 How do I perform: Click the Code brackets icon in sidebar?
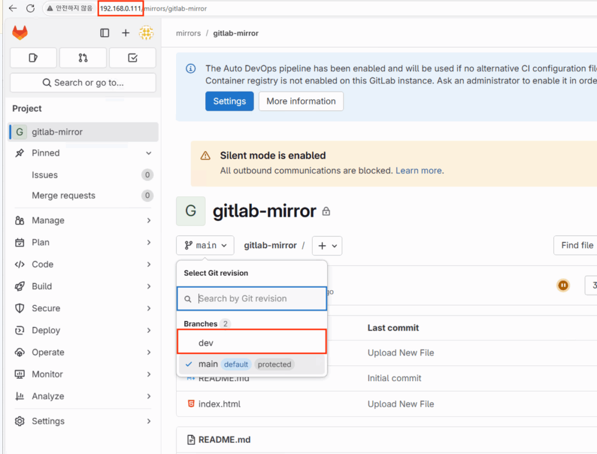(19, 265)
